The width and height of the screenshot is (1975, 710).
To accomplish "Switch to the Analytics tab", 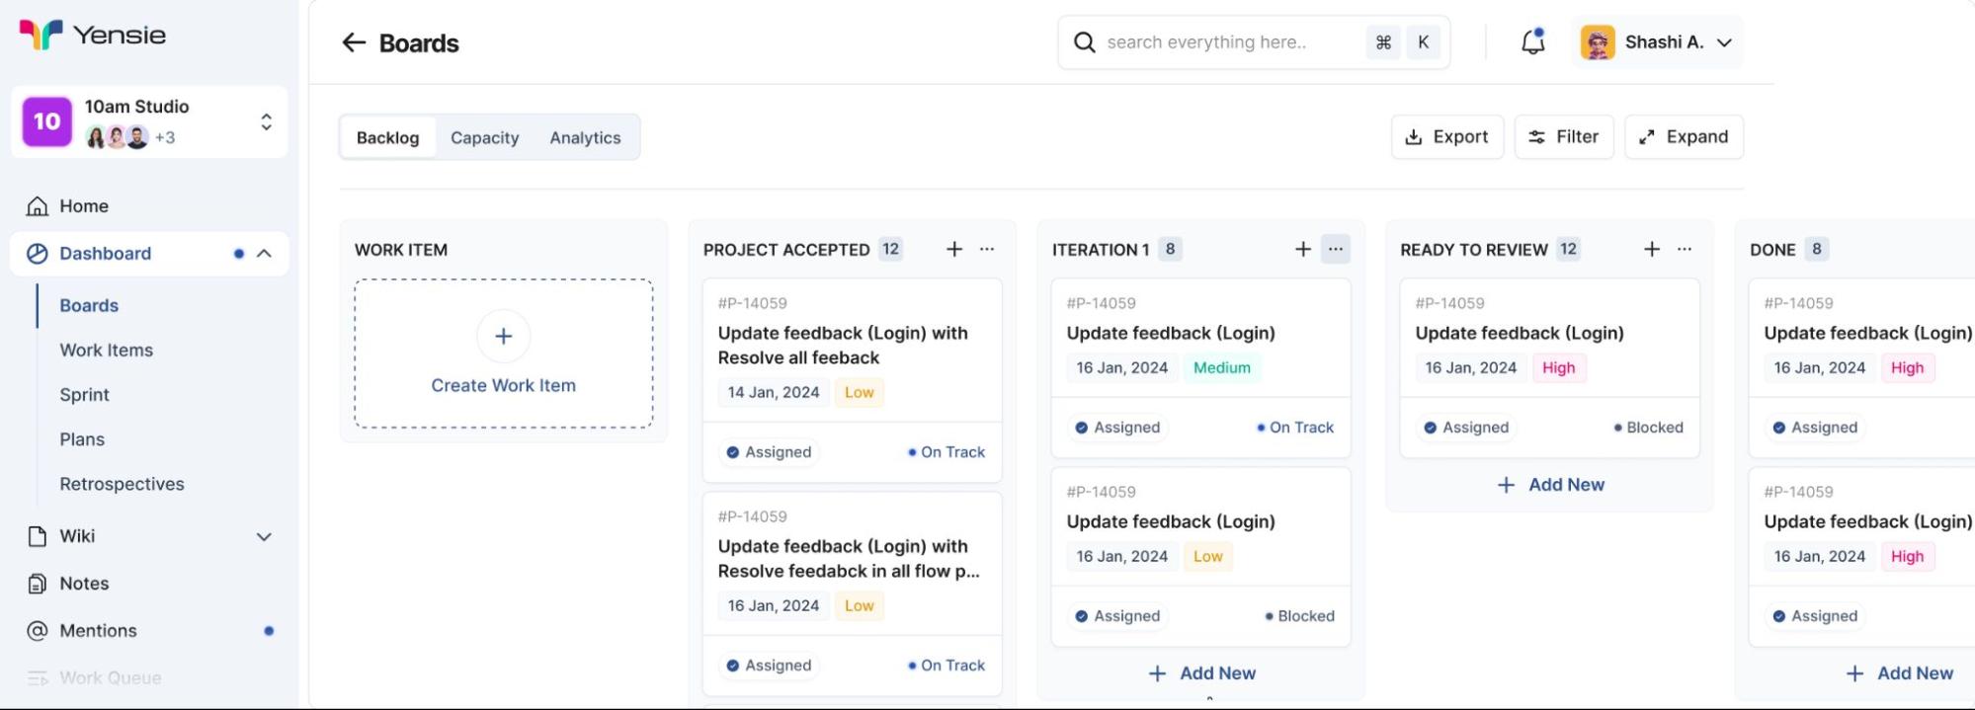I will [585, 138].
